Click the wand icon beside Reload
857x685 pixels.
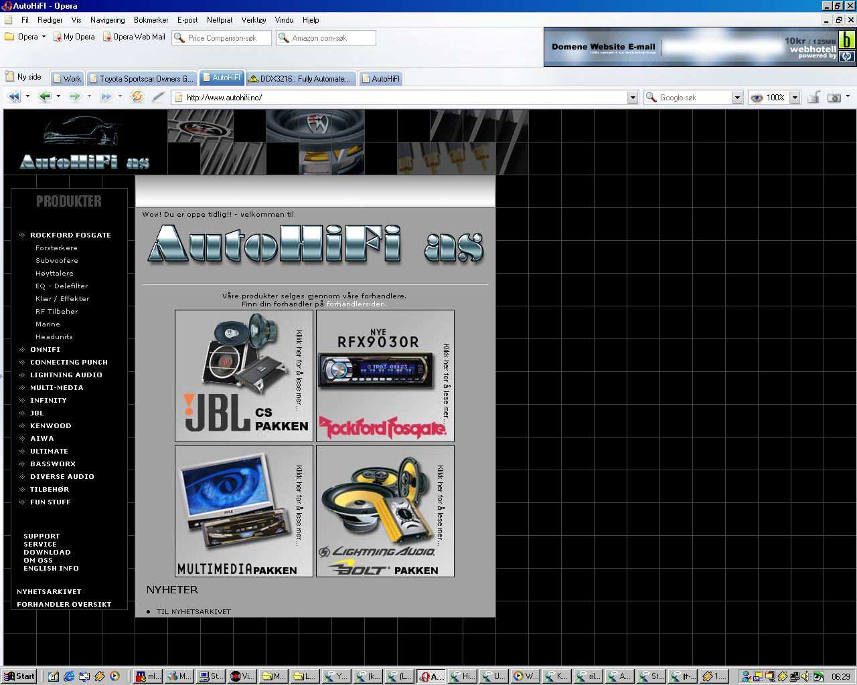(158, 97)
